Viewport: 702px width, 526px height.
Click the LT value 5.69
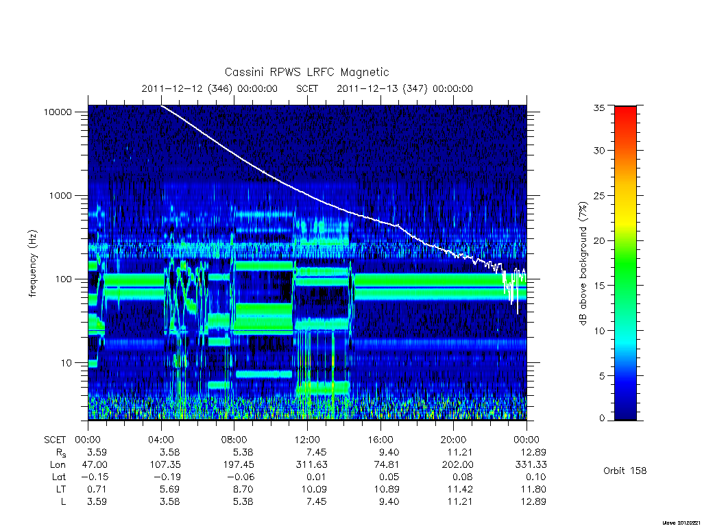(x=170, y=489)
